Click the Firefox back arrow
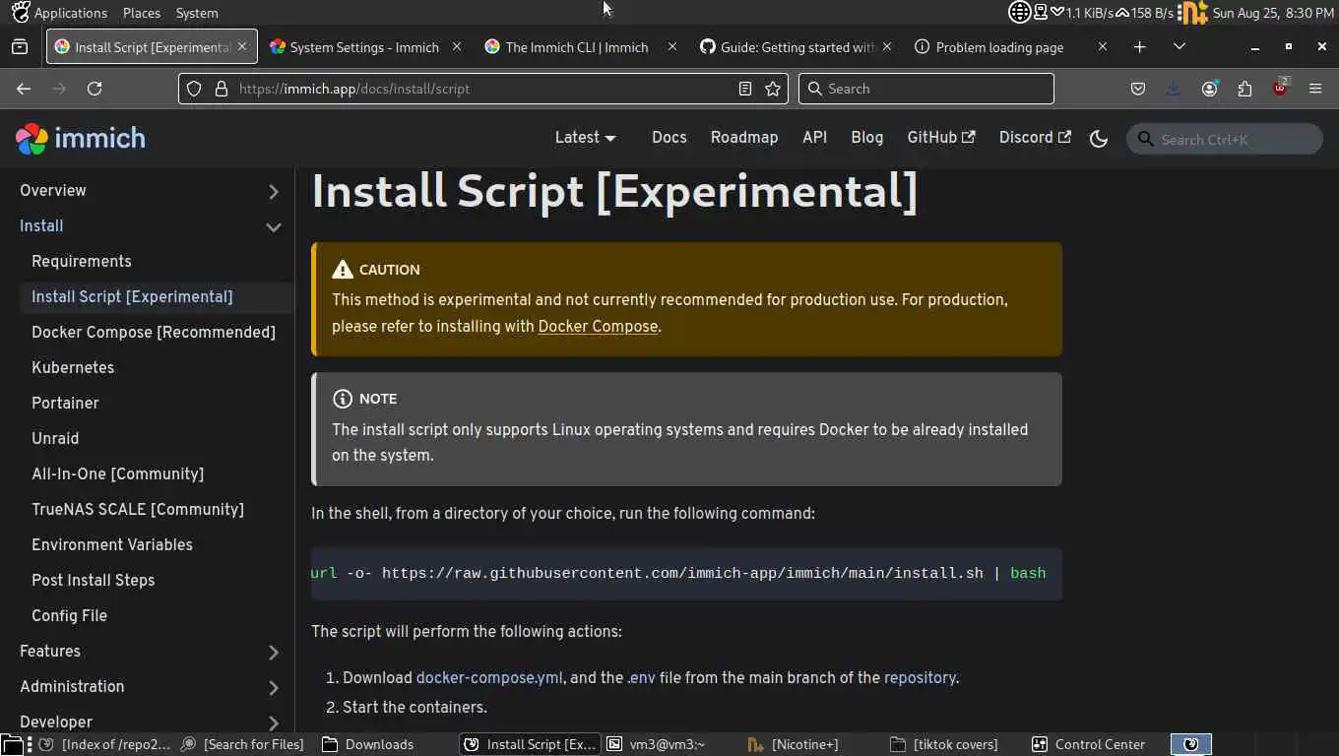Image resolution: width=1339 pixels, height=756 pixels. pos(24,89)
